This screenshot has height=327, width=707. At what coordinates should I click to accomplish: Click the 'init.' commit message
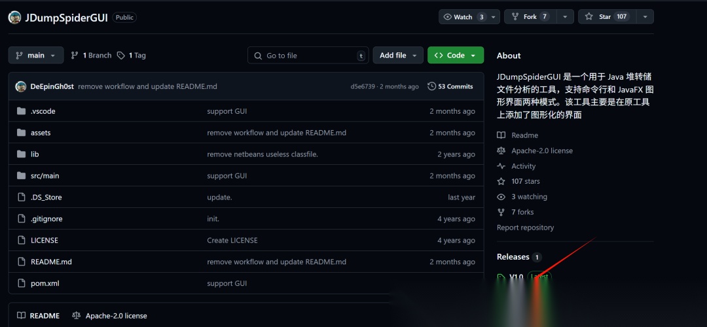(213, 219)
